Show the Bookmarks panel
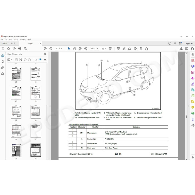Image resolution: width=195 pixels, height=195 pixels. [3, 62]
